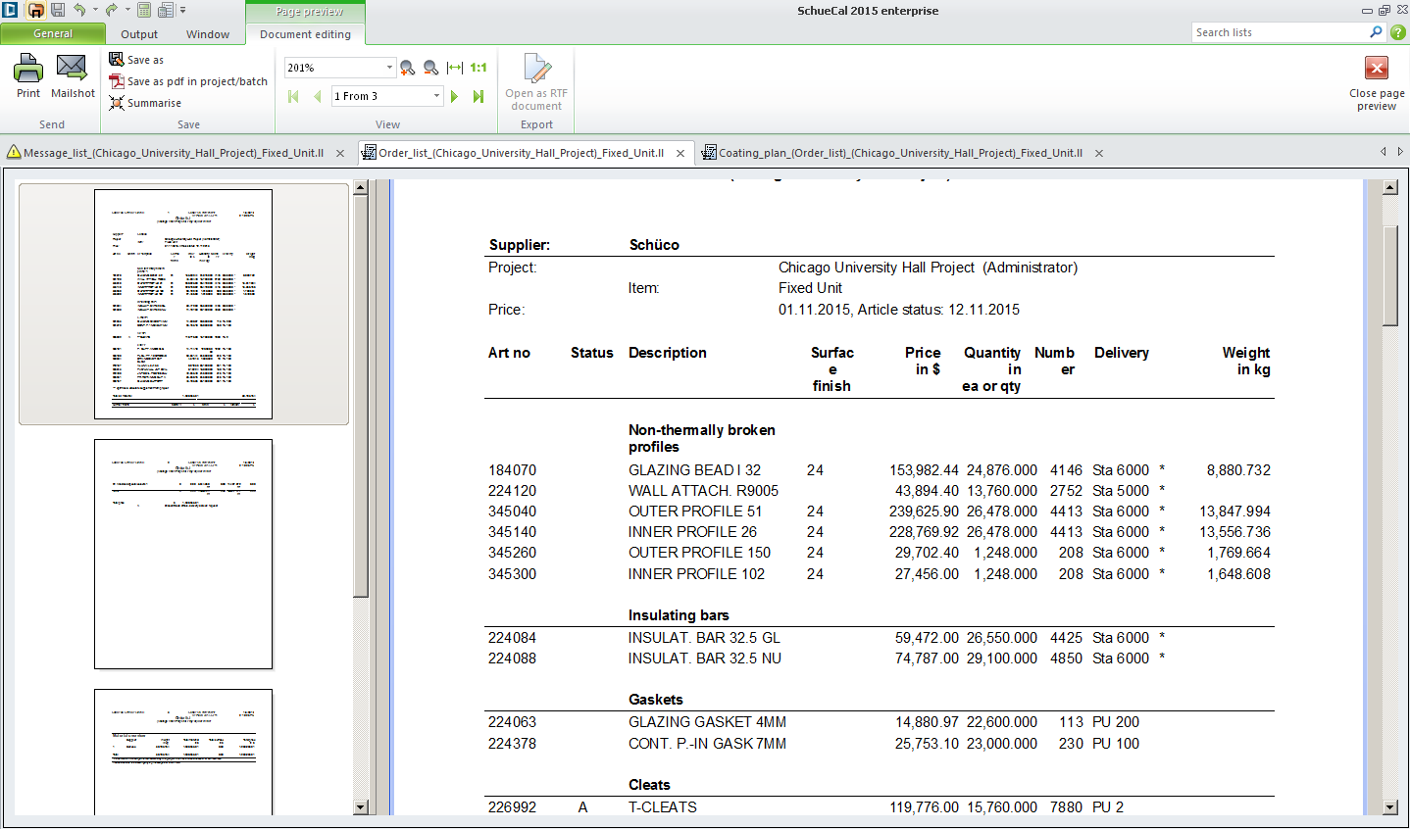Close the Message_list document tab
Screen dimensions: 1410x829
point(340,153)
